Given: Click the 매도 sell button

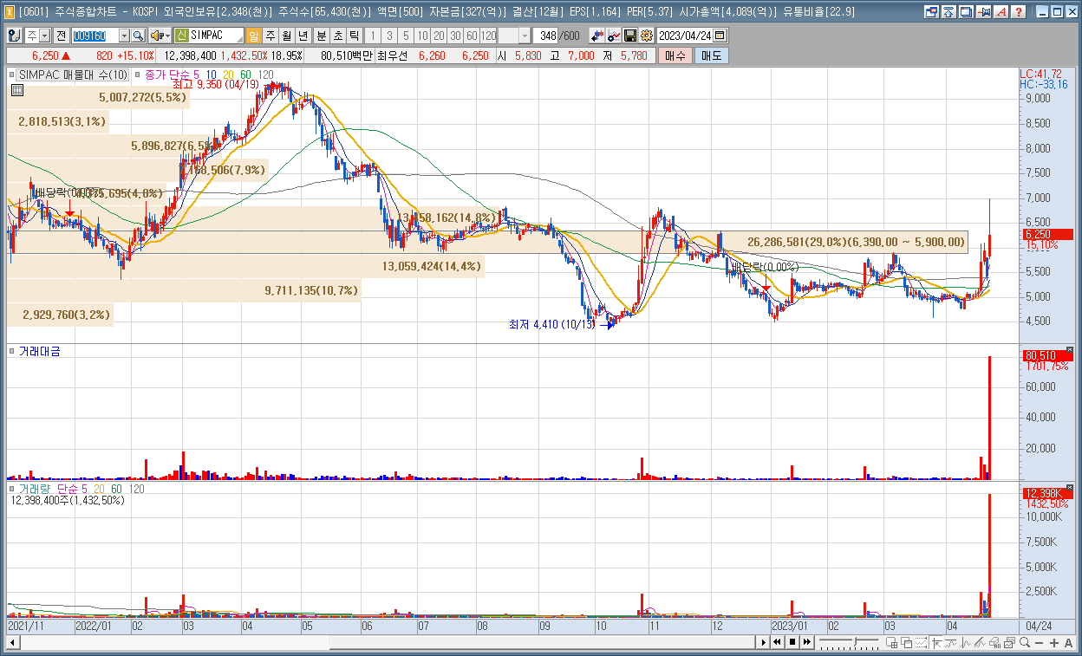Looking at the screenshot, I should (x=711, y=55).
